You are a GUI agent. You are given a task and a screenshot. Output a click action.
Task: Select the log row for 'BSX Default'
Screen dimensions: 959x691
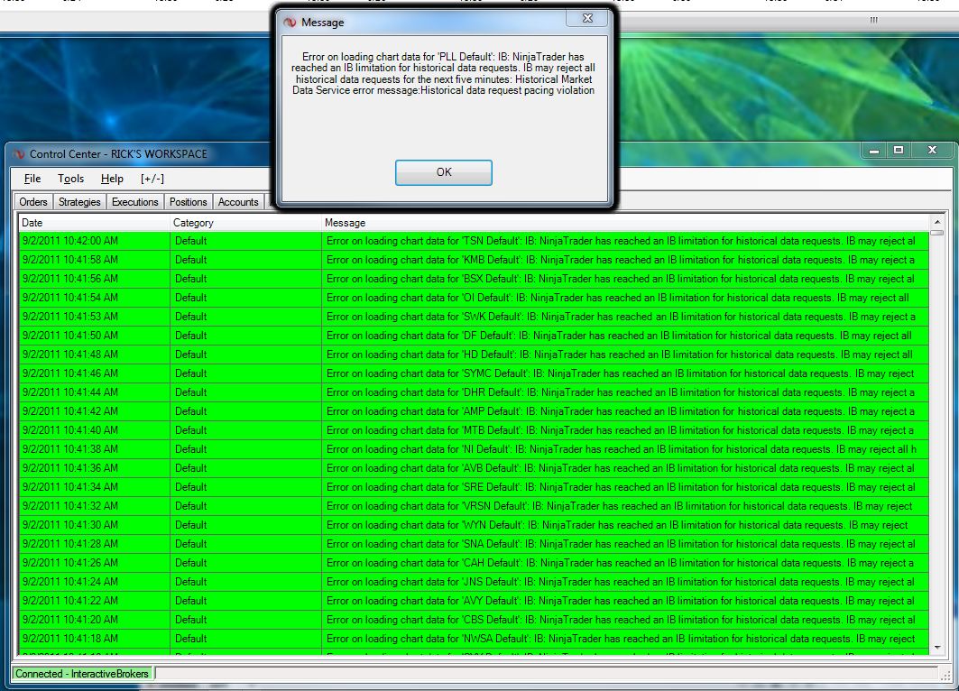tap(474, 279)
